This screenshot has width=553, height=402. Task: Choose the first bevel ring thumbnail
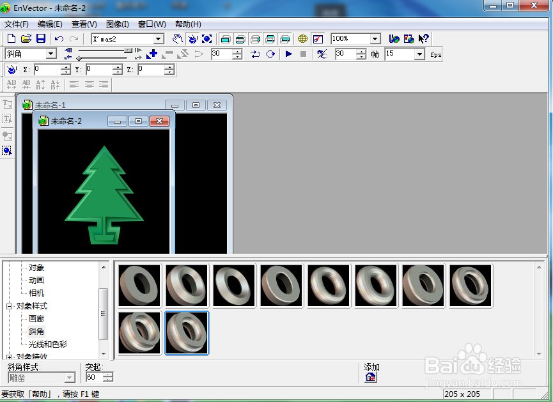tap(139, 286)
